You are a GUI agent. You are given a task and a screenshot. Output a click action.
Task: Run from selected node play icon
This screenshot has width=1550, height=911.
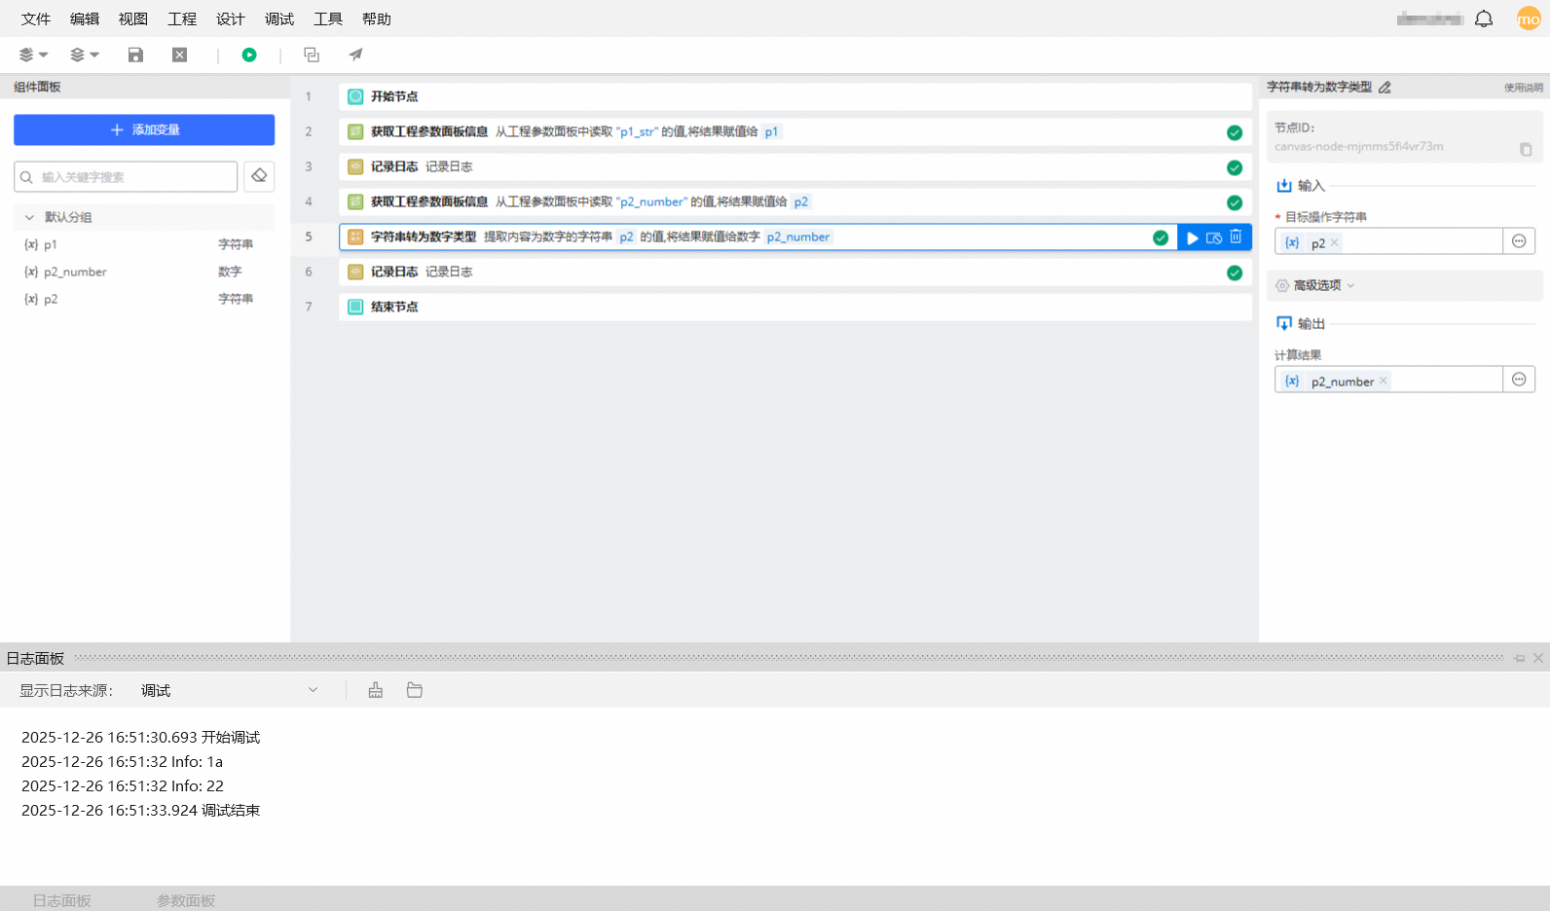pyautogui.click(x=1193, y=237)
